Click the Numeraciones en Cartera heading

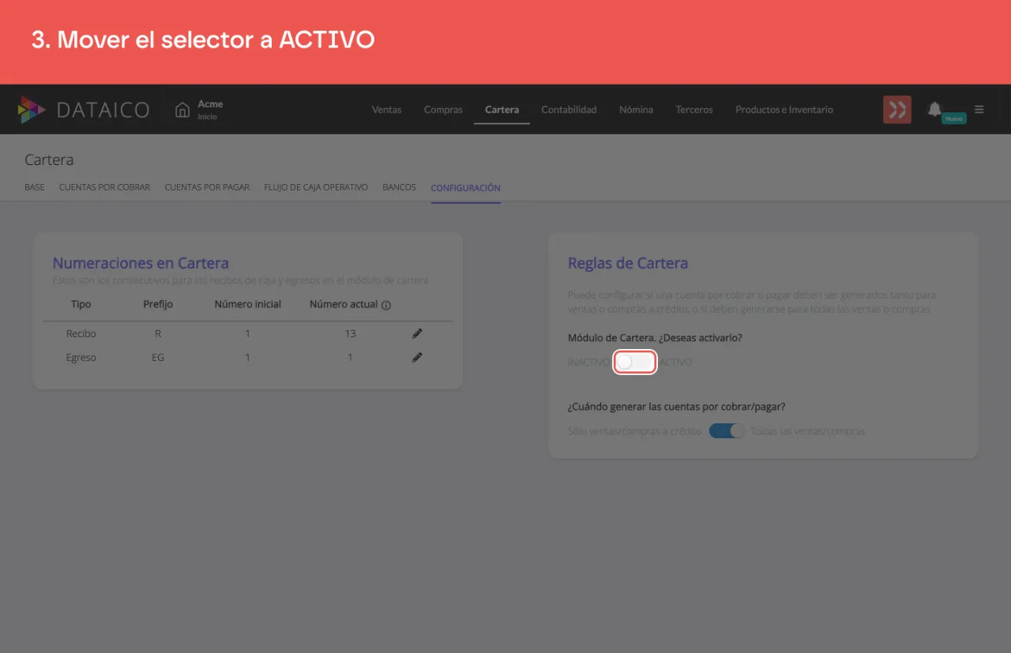141,263
